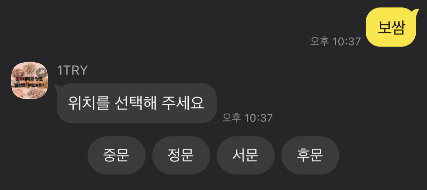This screenshot has height=190, width=427.
Task: Click the gray bot message asking for location
Action: pos(137,103)
